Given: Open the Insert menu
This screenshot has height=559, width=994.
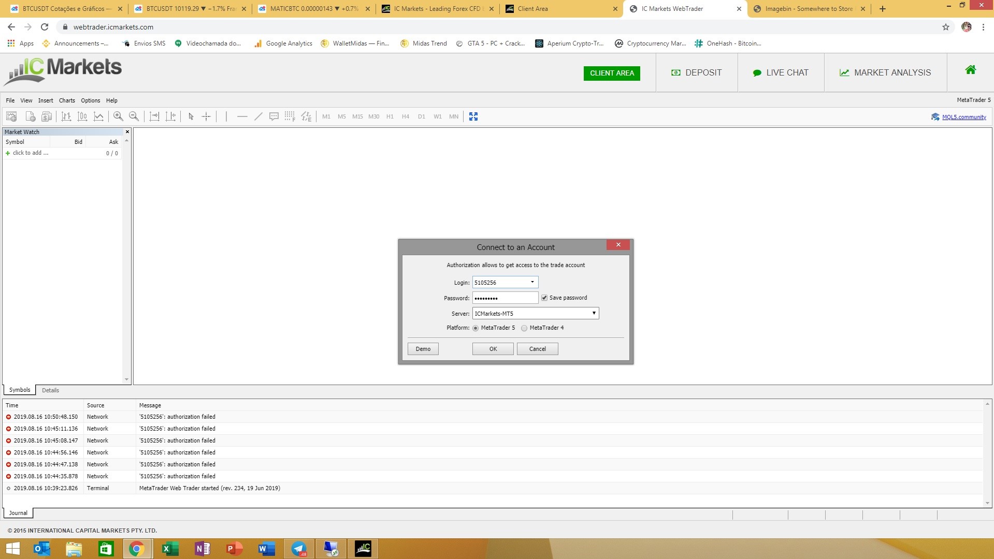Looking at the screenshot, I should [x=46, y=100].
